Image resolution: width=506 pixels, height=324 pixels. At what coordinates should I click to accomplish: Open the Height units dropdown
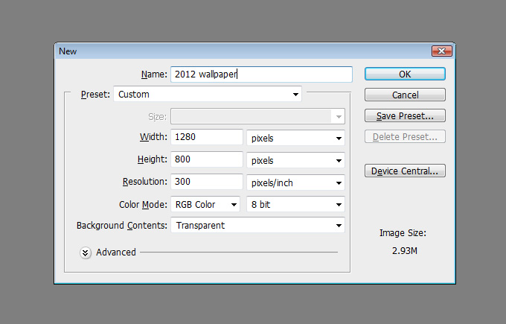295,160
